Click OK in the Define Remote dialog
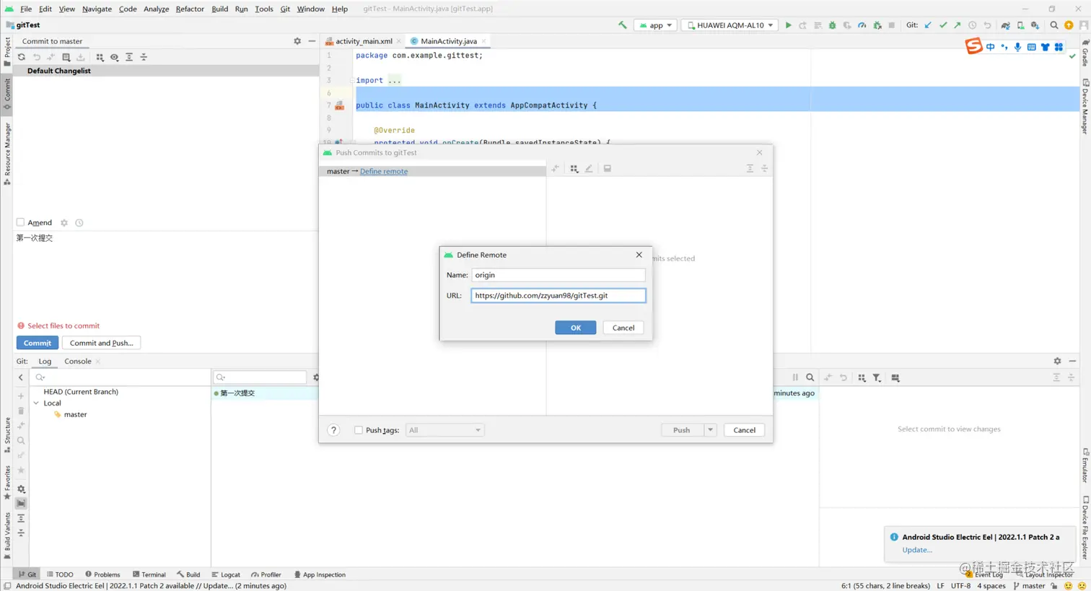1091x591 pixels. click(576, 328)
